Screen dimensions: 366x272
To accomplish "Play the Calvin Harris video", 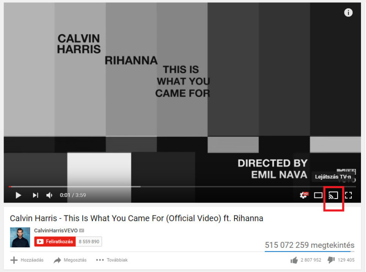I will coord(18,195).
